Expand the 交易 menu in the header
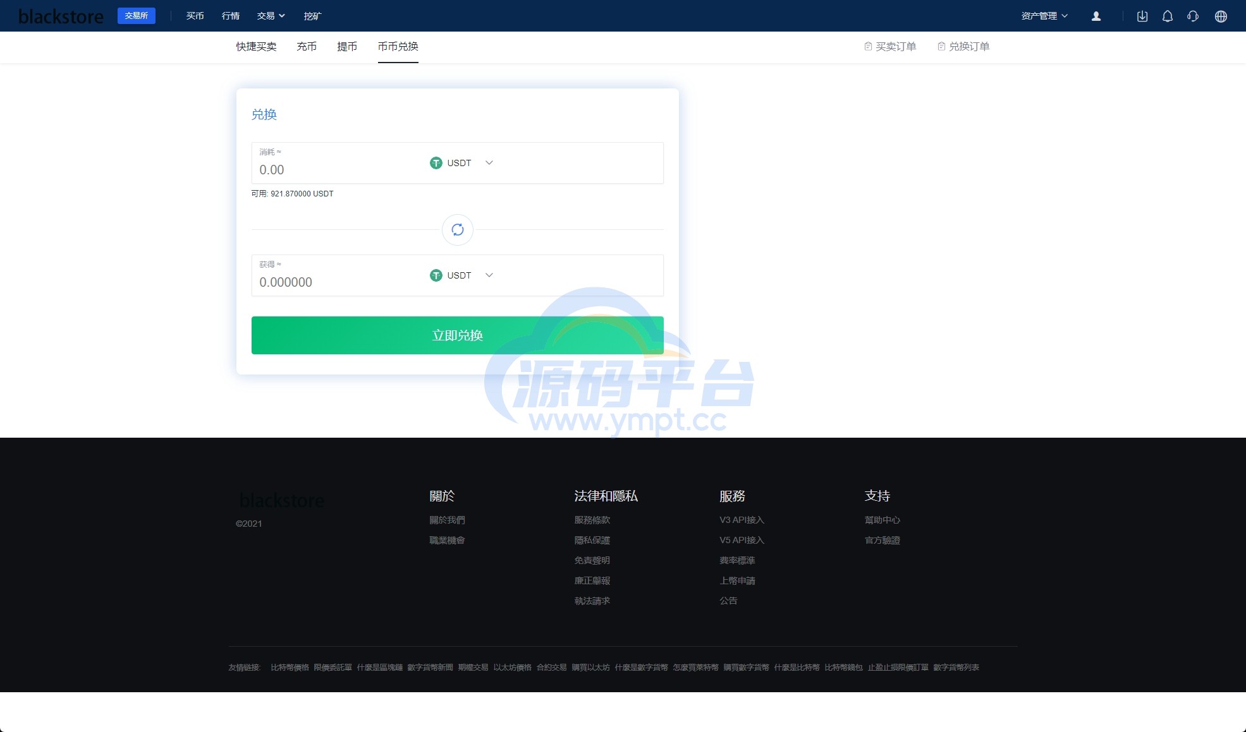 271,16
